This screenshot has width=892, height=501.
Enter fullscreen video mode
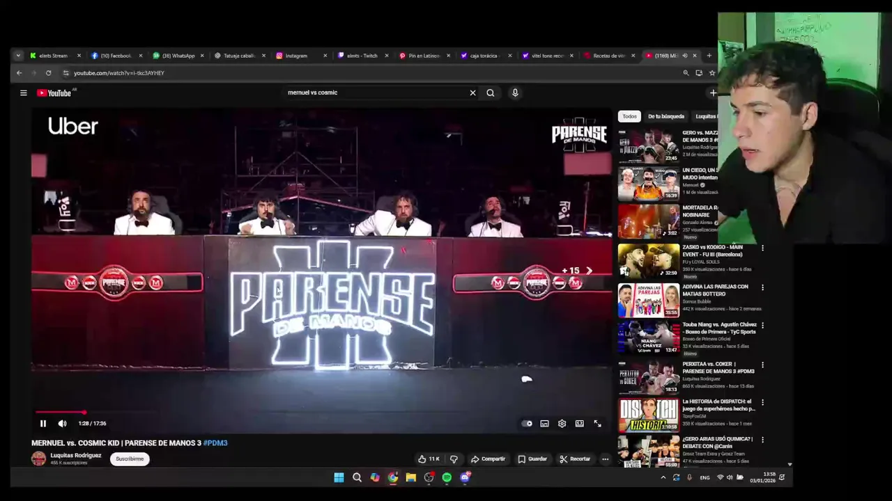(x=597, y=423)
